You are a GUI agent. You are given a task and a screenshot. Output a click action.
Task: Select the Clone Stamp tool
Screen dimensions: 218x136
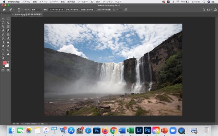pyautogui.click(x=8, y=34)
